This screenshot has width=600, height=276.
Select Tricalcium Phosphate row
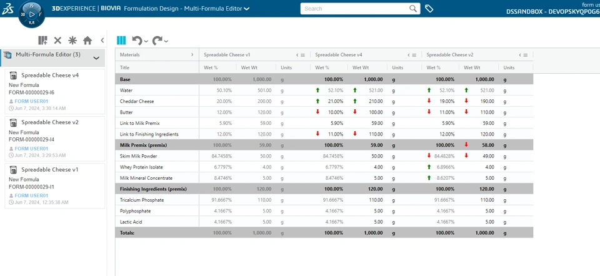pos(324,200)
